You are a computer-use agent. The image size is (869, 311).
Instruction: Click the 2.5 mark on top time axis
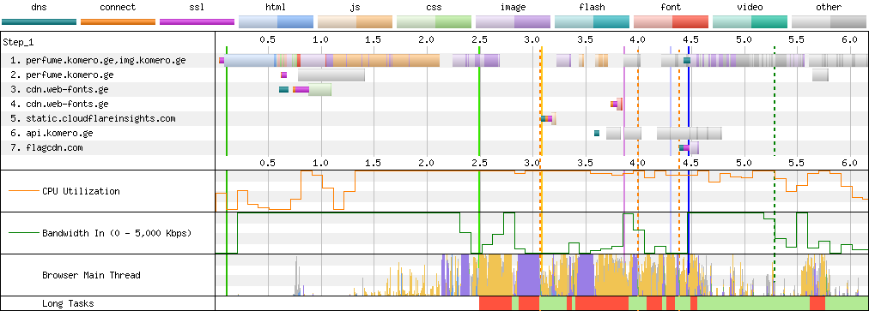[x=479, y=40]
